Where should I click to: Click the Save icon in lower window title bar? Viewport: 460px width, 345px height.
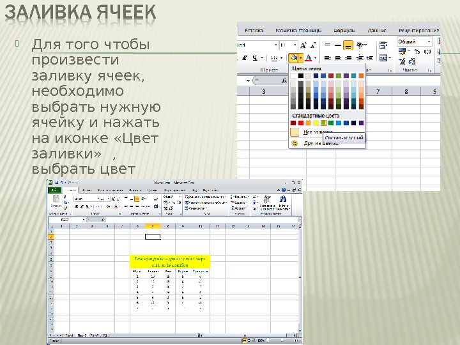(57, 183)
